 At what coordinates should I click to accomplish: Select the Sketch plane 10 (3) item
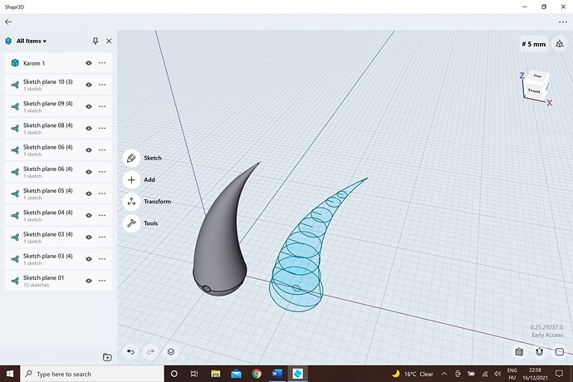click(x=58, y=85)
